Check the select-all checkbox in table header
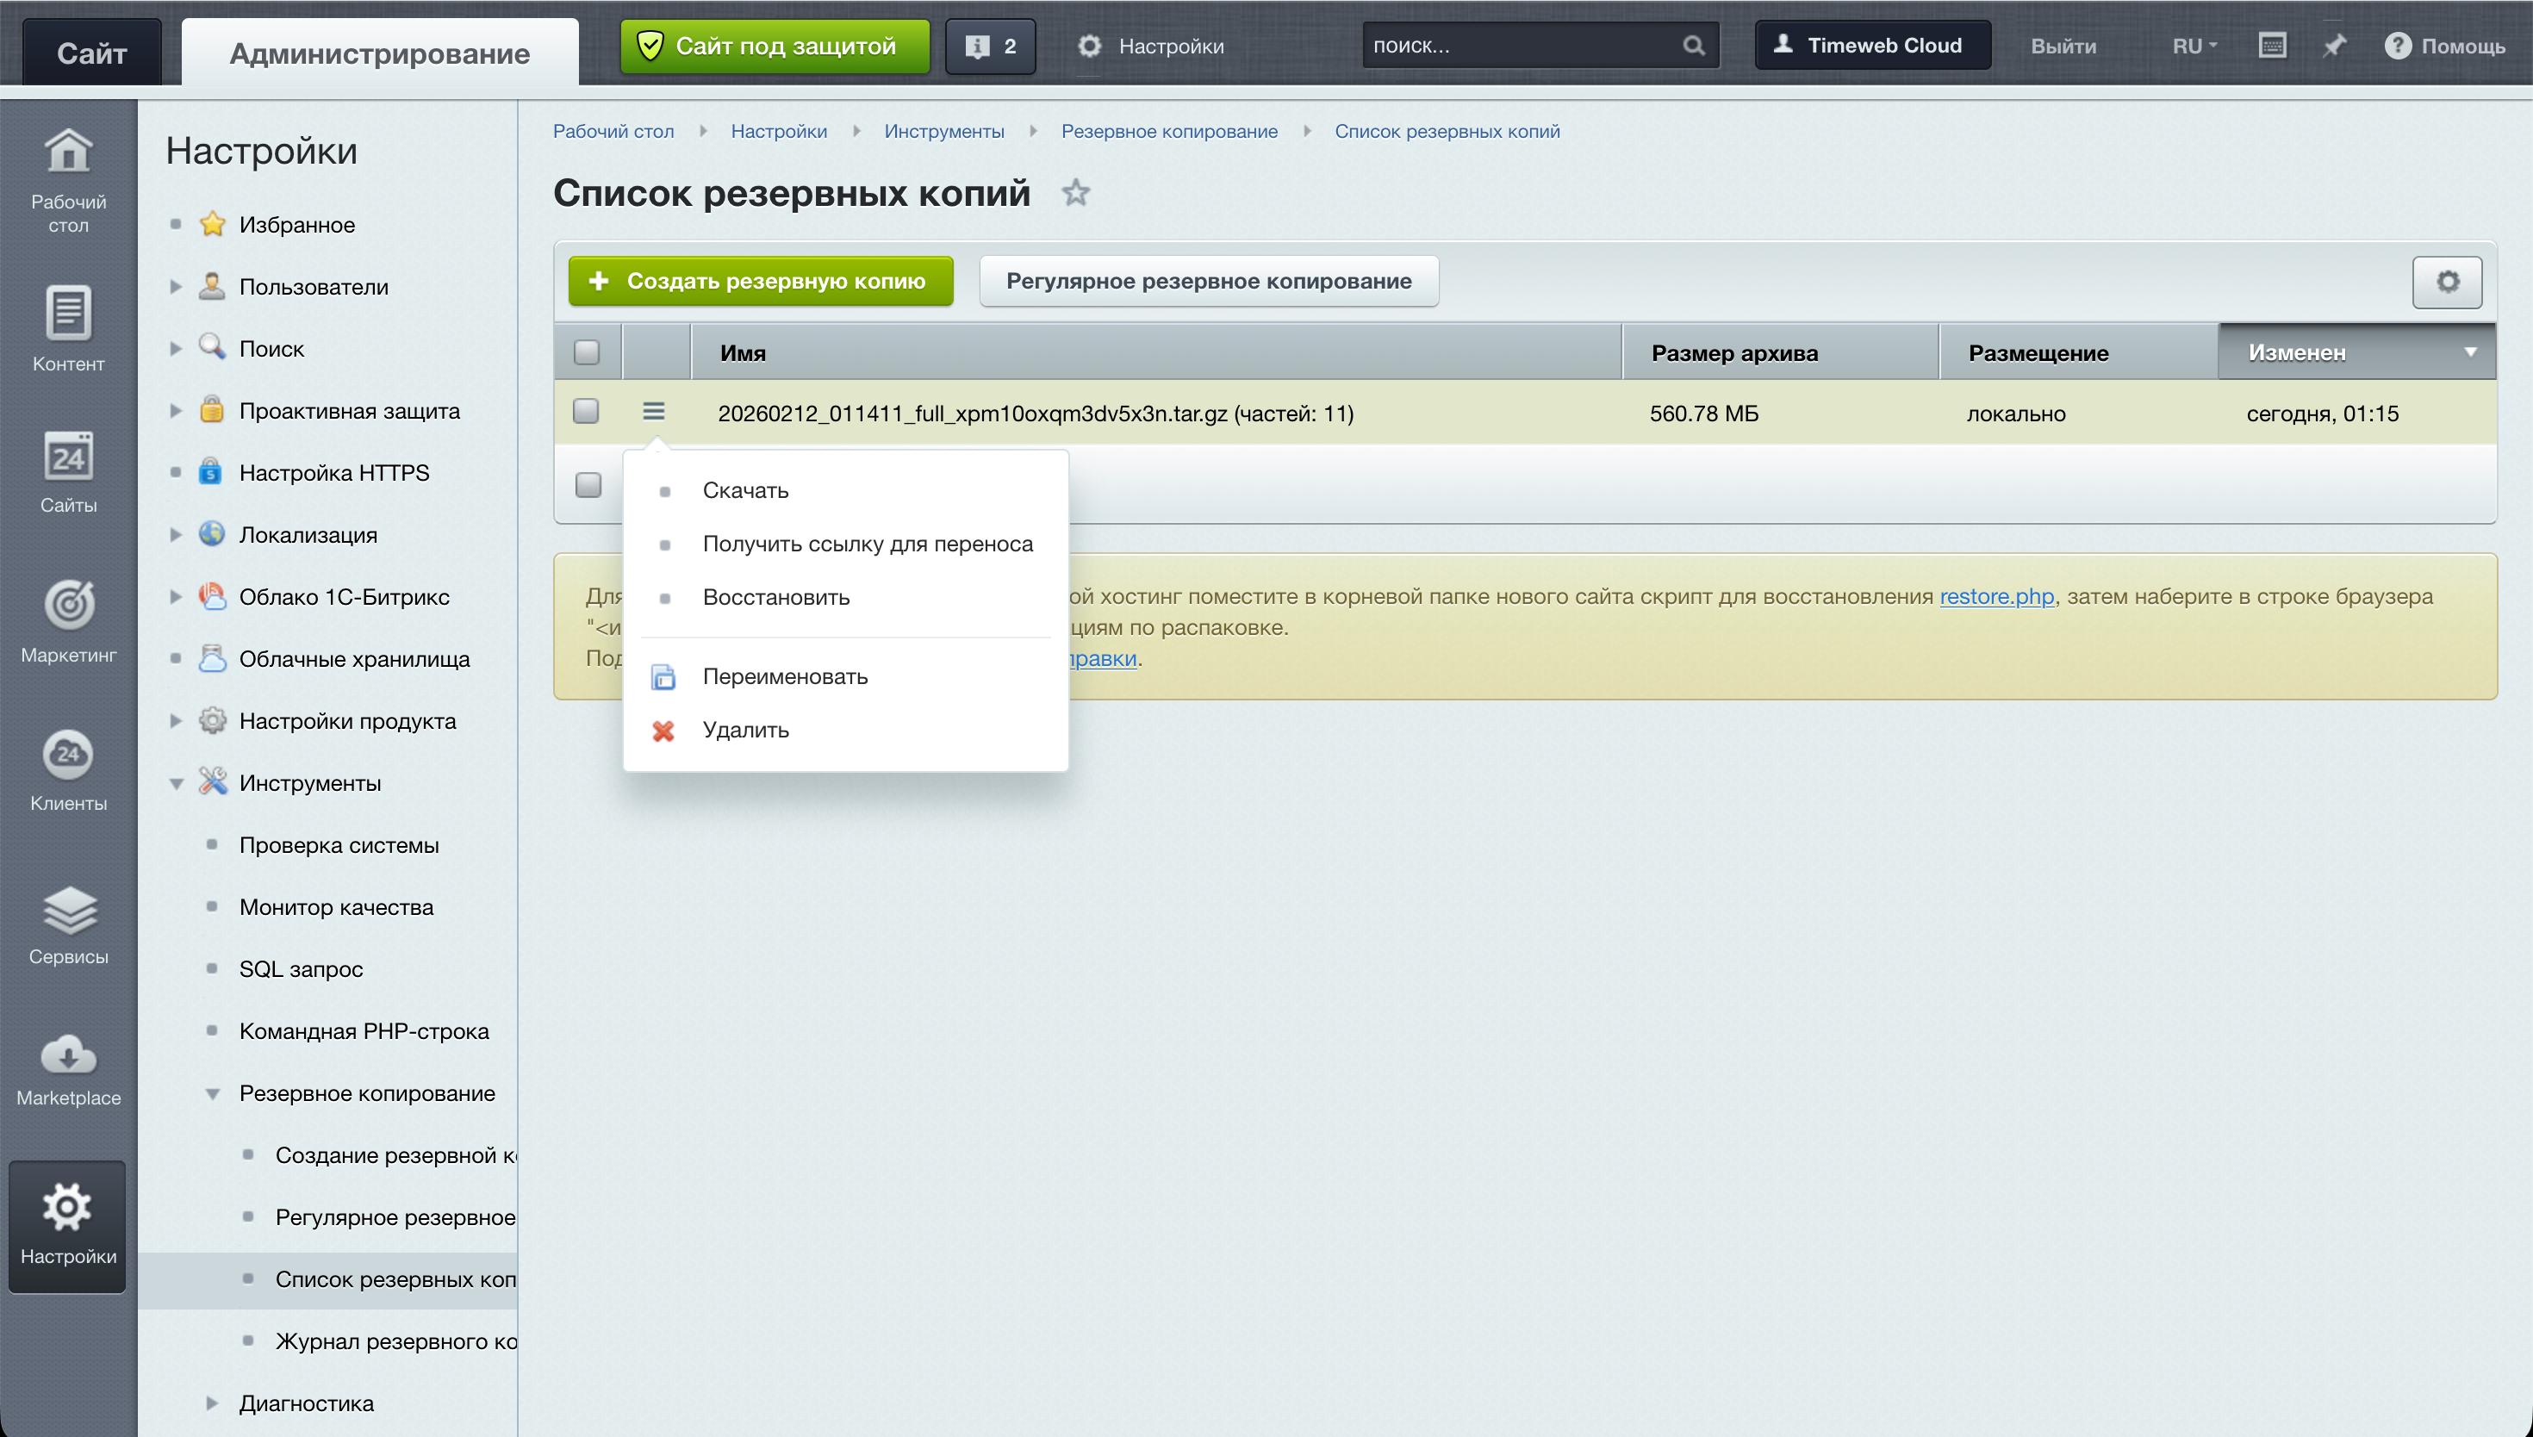The height and width of the screenshot is (1437, 2533). point(587,352)
